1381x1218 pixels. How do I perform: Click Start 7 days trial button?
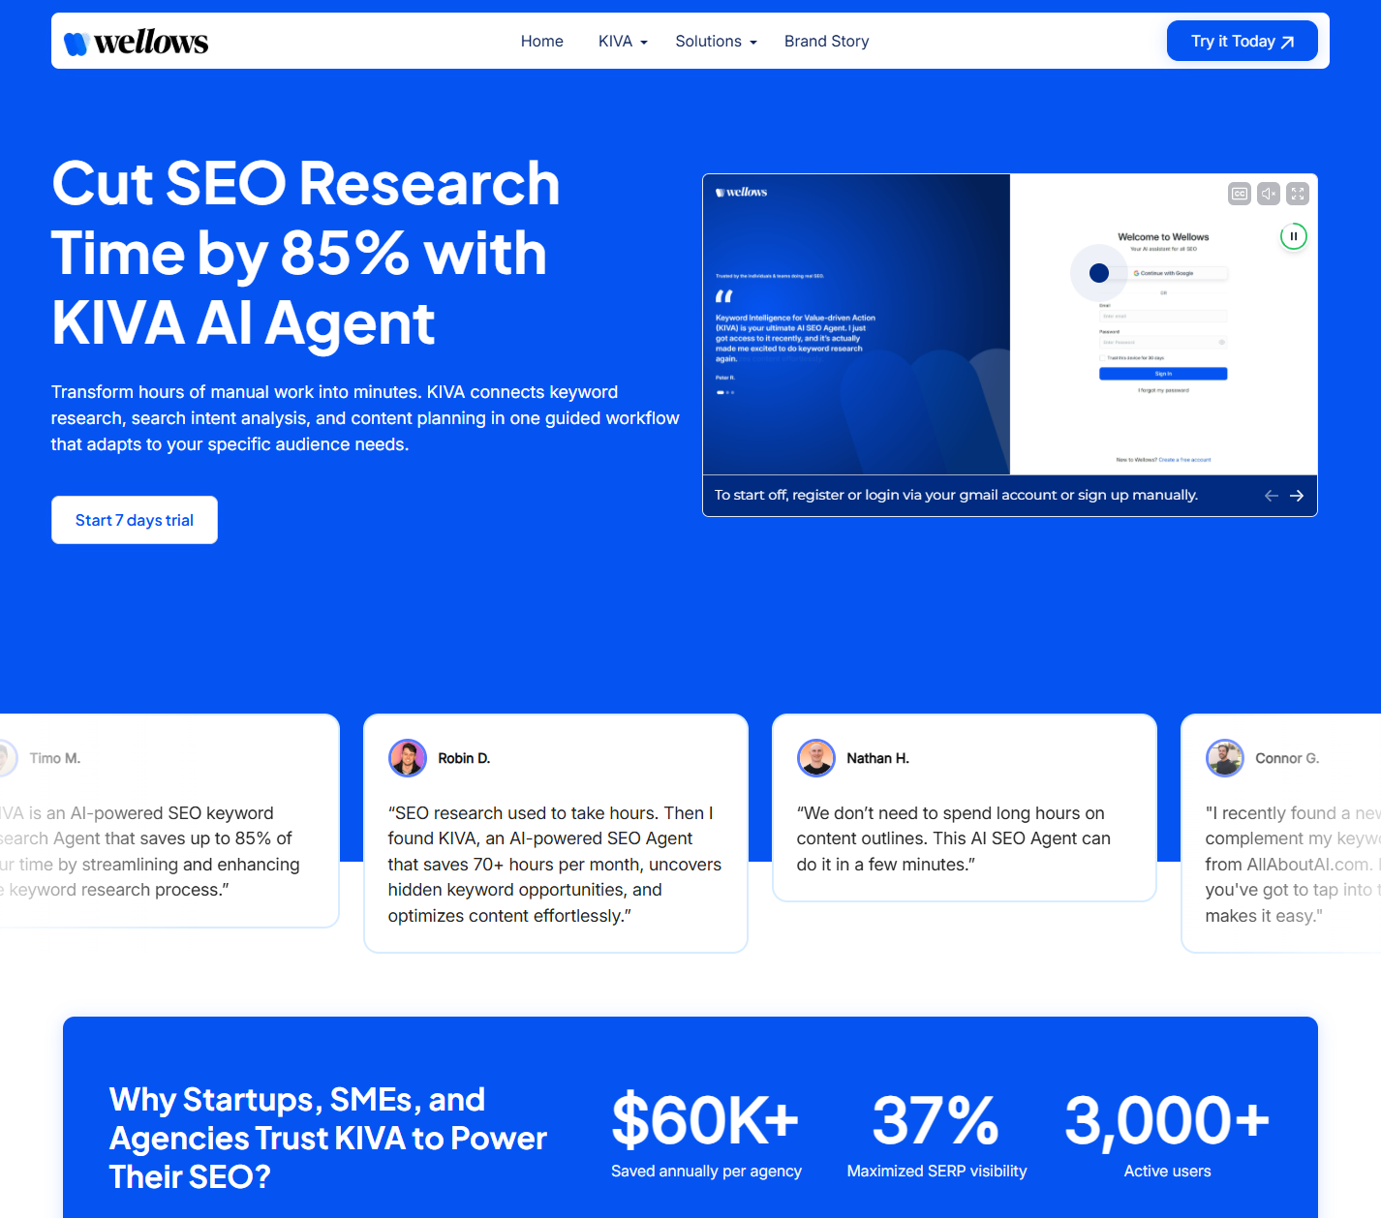[135, 520]
